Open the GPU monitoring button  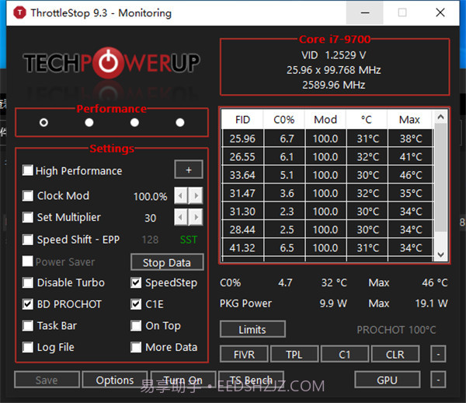pyautogui.click(x=387, y=380)
